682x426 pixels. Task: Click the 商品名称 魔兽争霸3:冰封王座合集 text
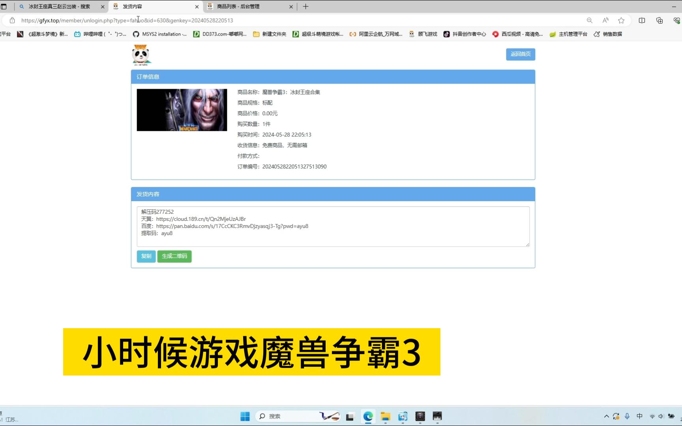pos(279,92)
